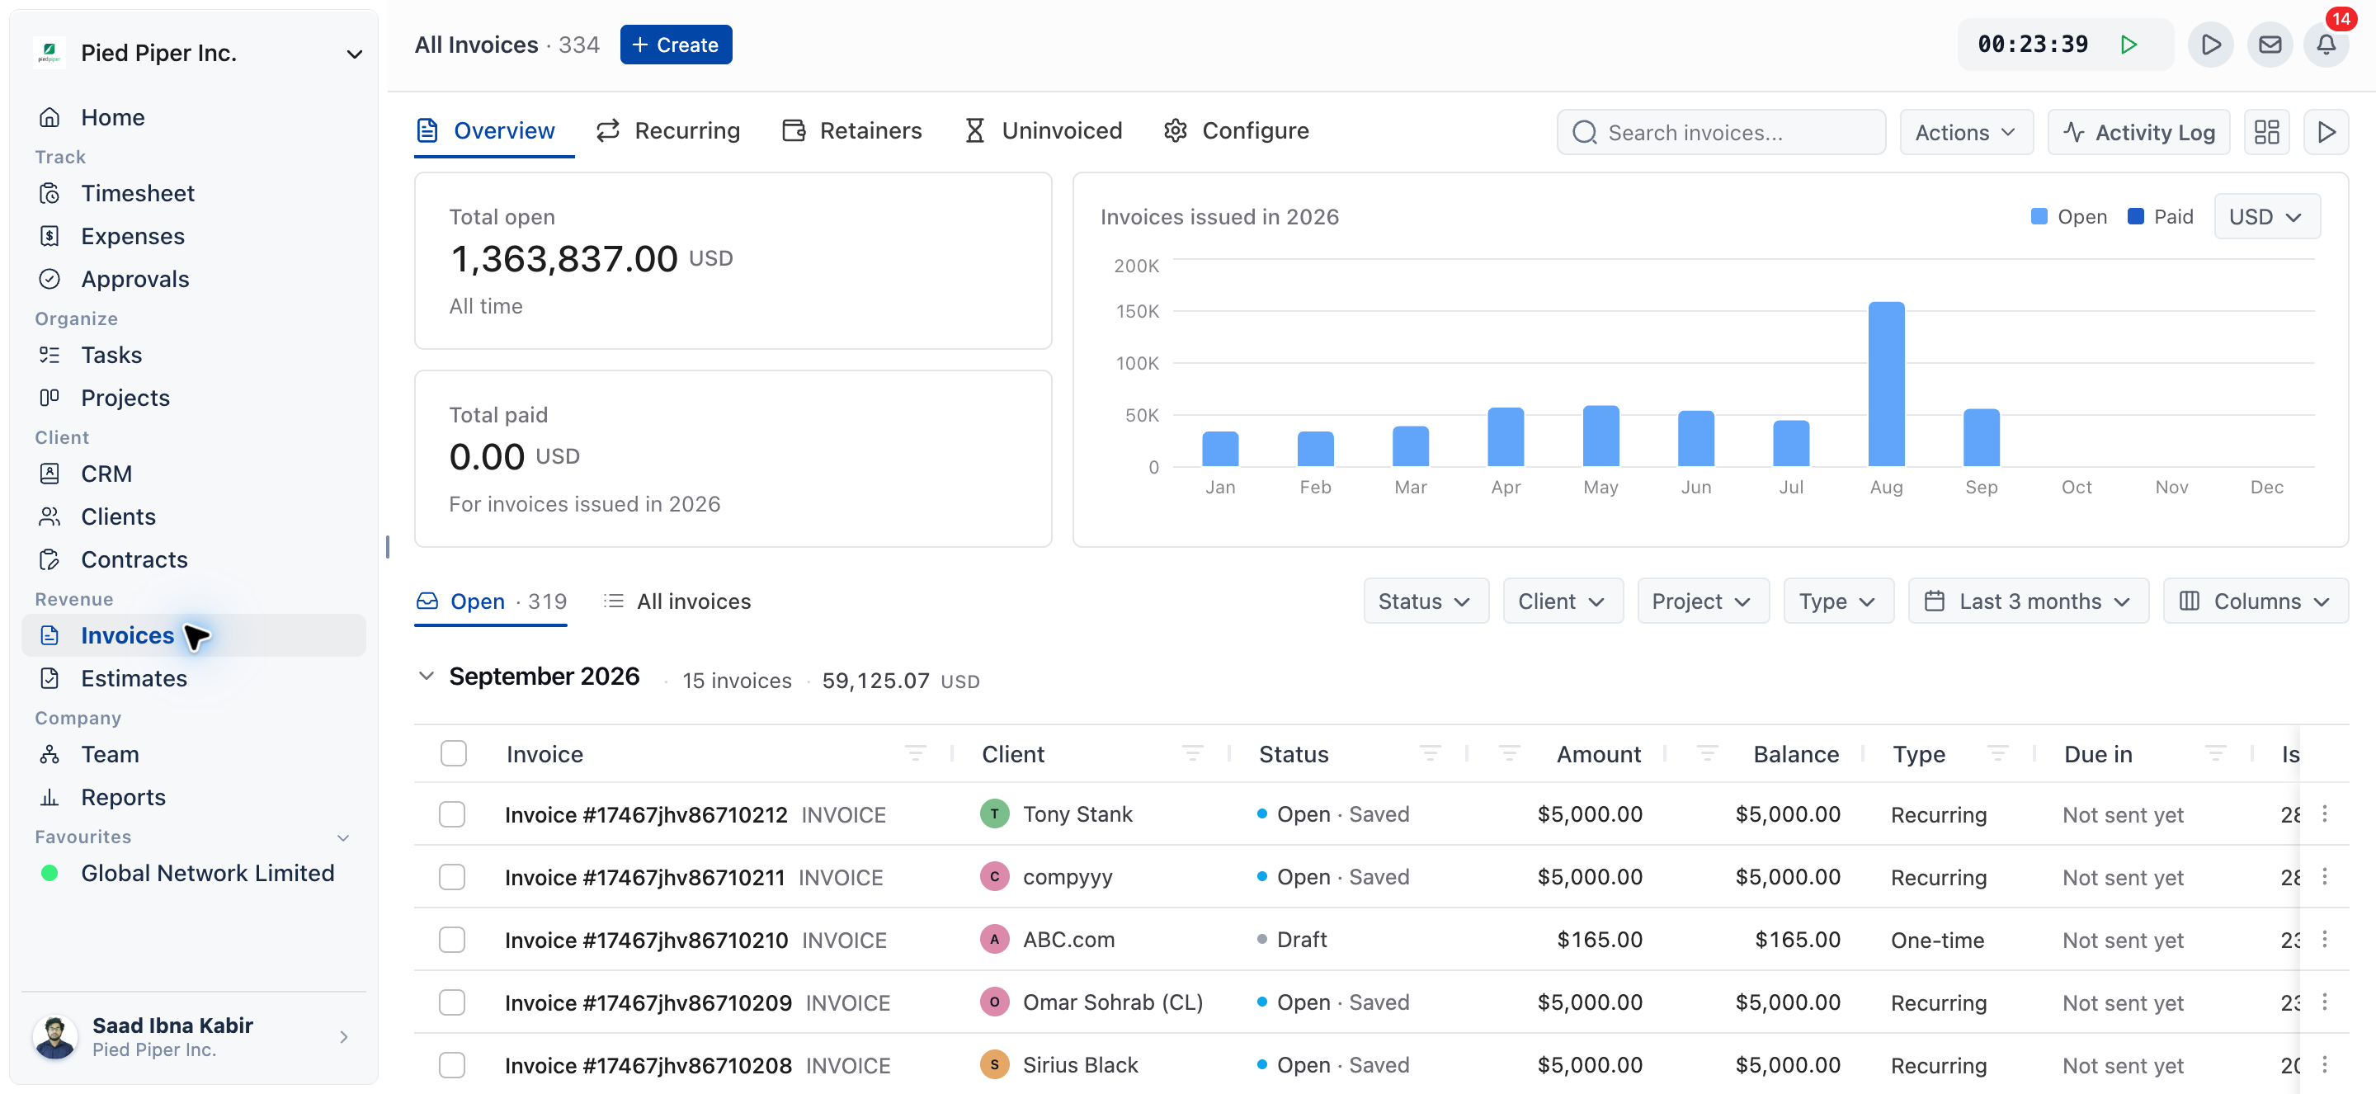Open Reports page

[x=194, y=797]
